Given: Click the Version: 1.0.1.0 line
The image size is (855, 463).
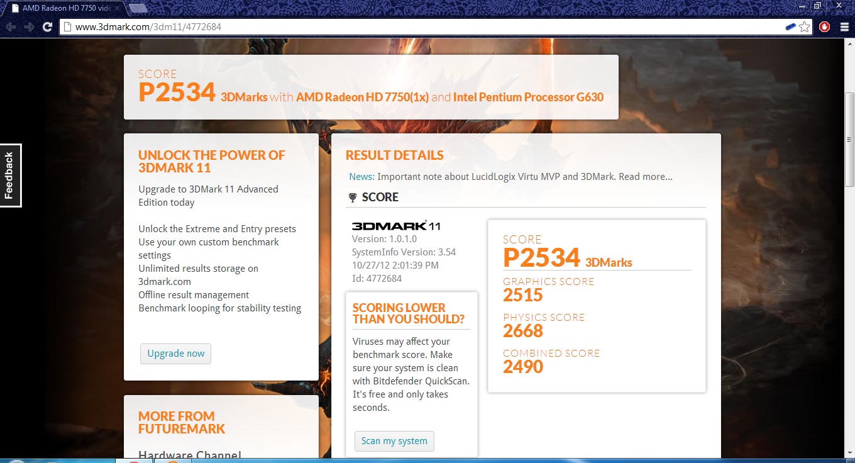Looking at the screenshot, I should click(x=384, y=239).
